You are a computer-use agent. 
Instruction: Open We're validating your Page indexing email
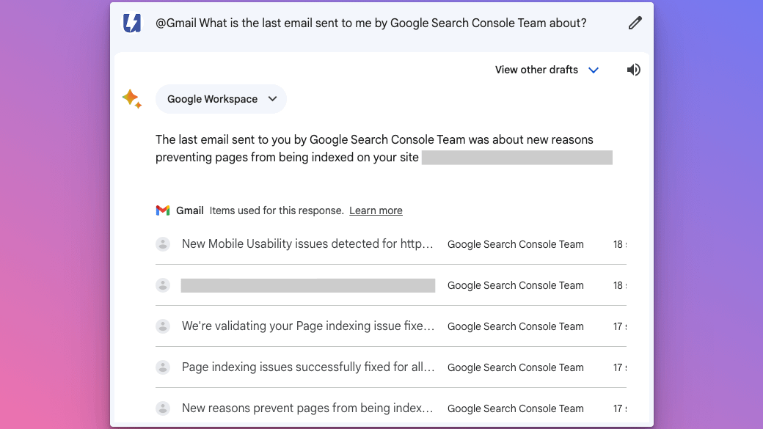[x=308, y=326]
